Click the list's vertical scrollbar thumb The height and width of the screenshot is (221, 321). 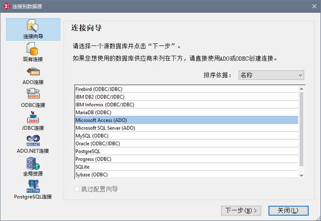coord(301,129)
